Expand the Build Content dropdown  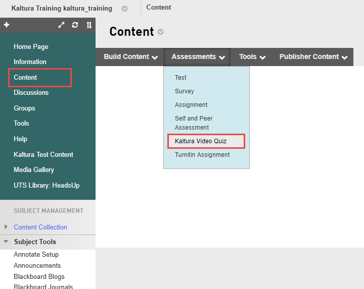pos(130,57)
